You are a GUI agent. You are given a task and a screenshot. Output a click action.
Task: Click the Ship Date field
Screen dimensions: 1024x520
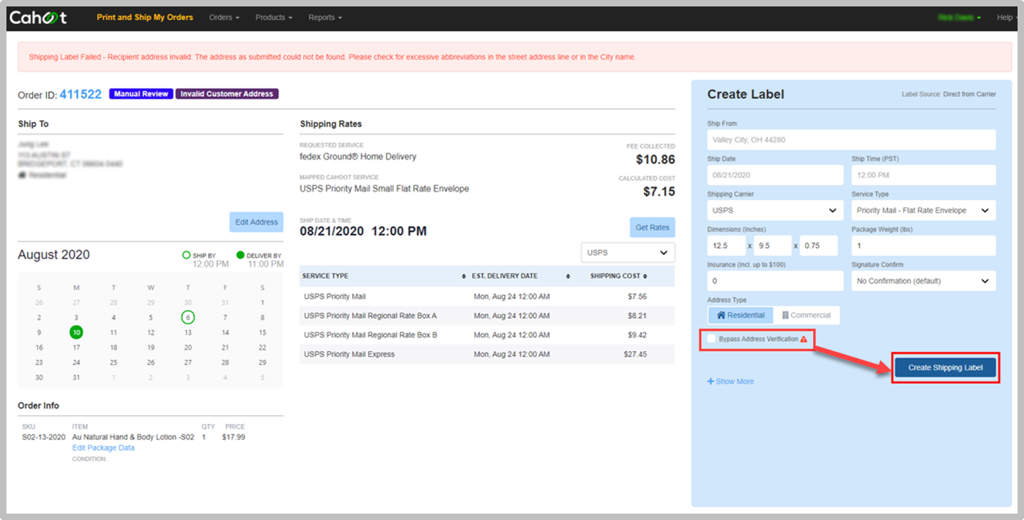tap(775, 175)
